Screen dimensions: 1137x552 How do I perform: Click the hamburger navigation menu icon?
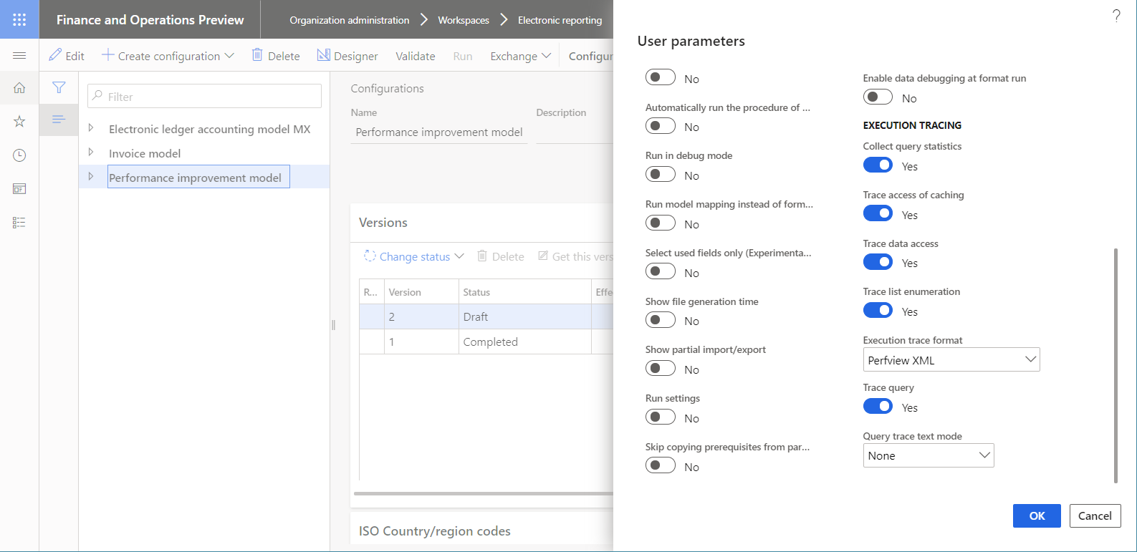tap(19, 56)
